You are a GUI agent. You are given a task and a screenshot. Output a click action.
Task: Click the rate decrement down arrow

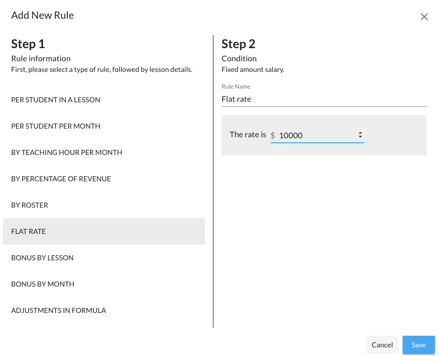pos(360,137)
